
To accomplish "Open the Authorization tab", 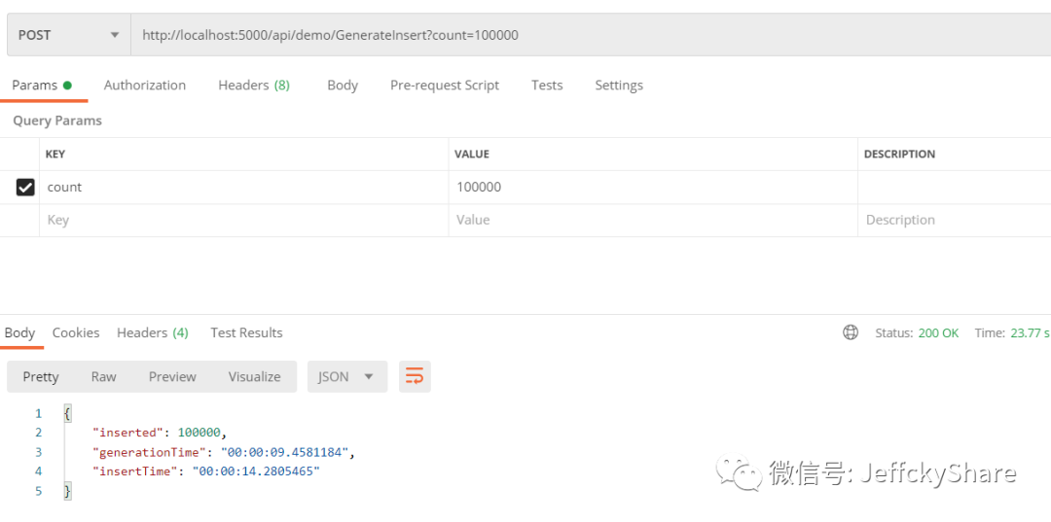I will click(x=145, y=85).
